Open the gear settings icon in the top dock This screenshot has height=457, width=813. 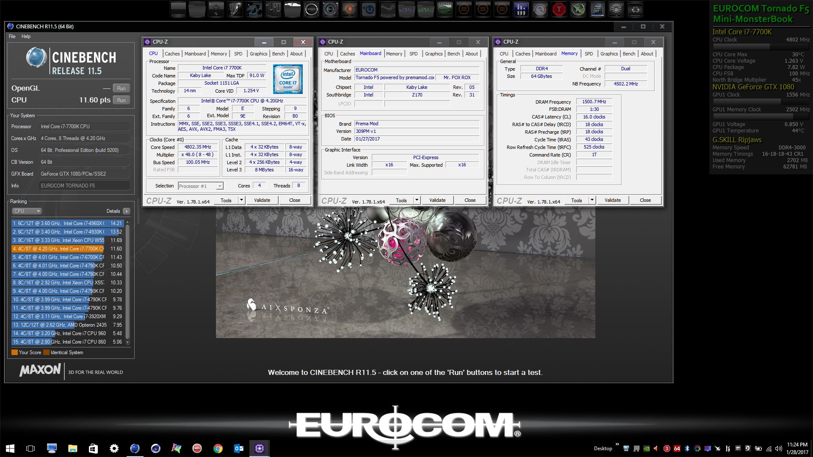click(616, 9)
